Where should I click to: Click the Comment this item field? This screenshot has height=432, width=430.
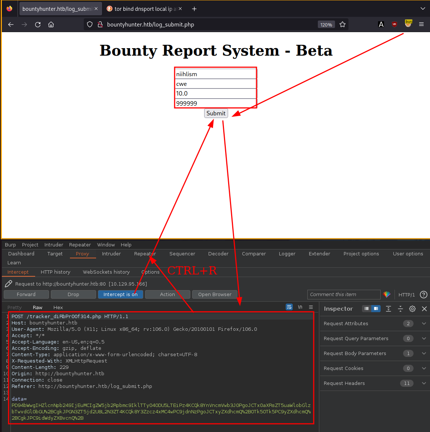click(x=344, y=294)
